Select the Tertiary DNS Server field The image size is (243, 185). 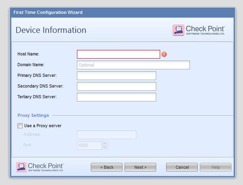[117, 97]
